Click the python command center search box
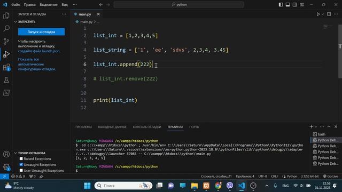 (x=178, y=5)
